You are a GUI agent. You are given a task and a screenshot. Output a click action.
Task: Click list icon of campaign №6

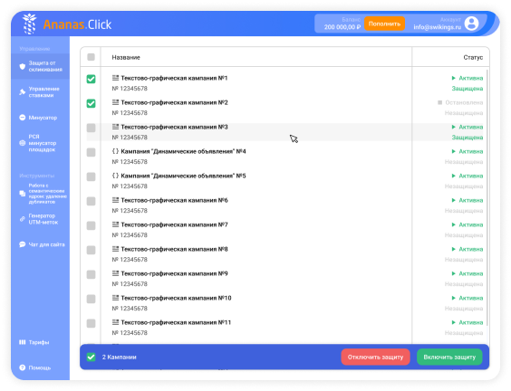(115, 200)
